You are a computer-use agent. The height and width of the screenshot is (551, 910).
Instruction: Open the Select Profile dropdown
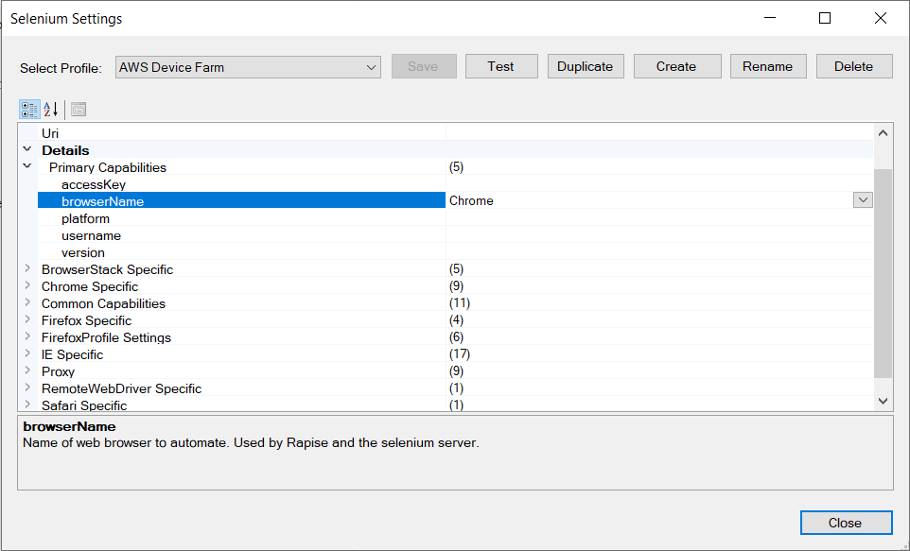371,66
